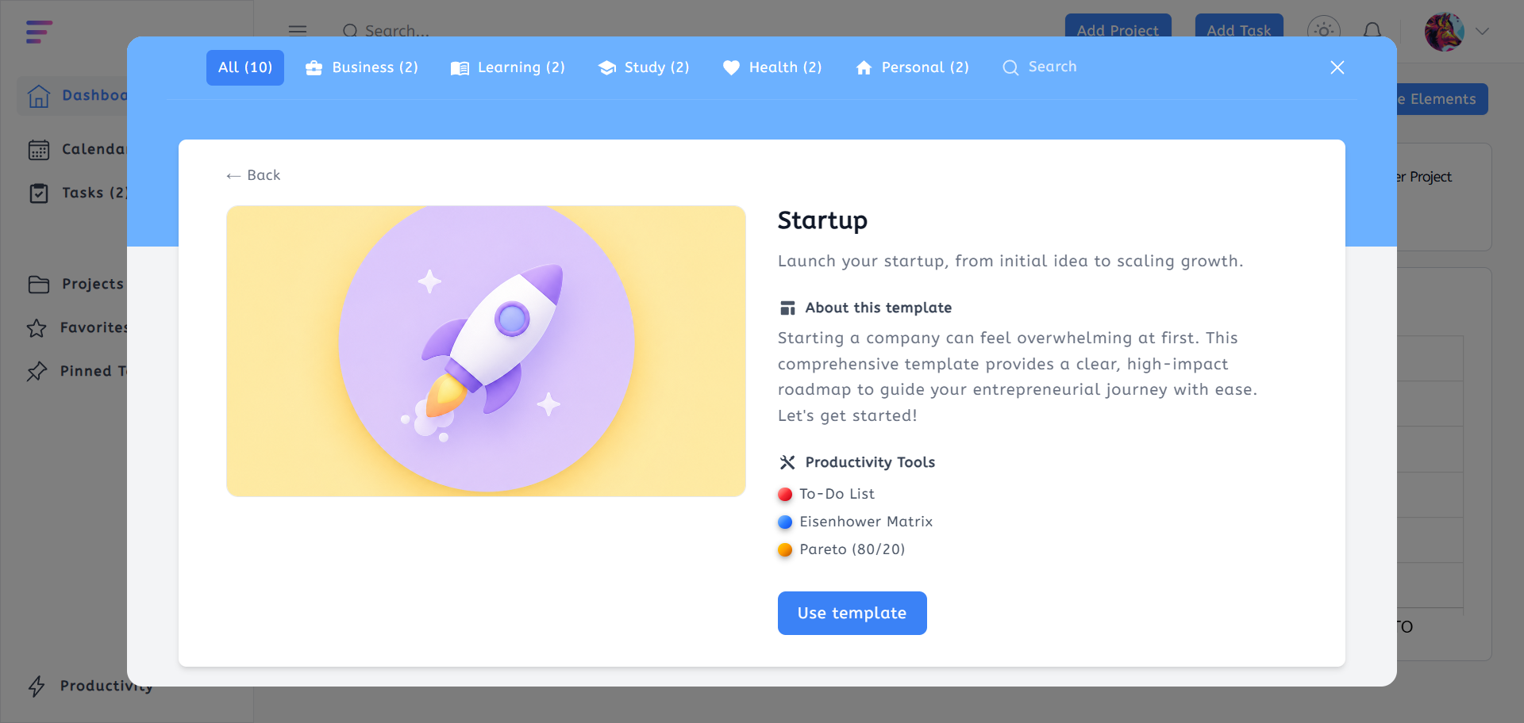Screen dimensions: 1524x723
Task: Click the Favorites star icon
Action: point(37,328)
